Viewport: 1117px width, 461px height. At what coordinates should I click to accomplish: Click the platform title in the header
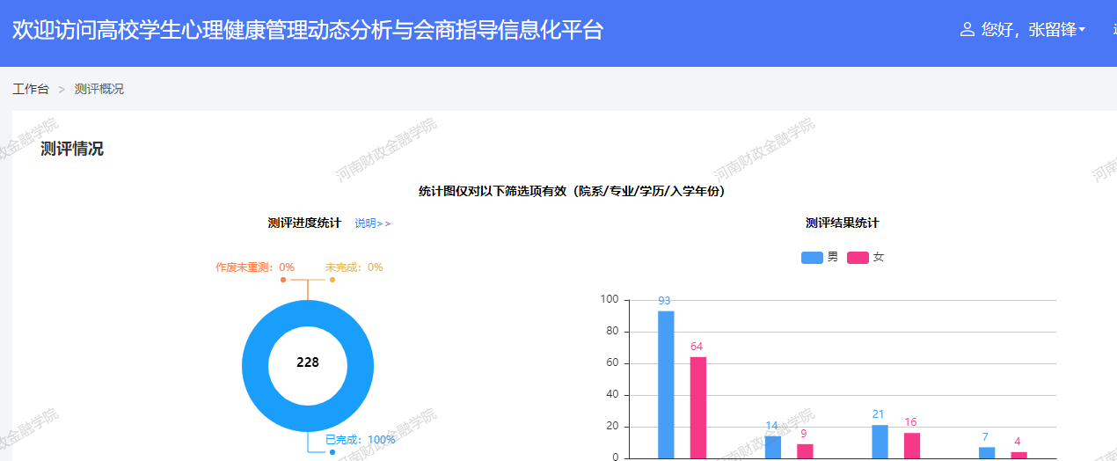pyautogui.click(x=308, y=30)
